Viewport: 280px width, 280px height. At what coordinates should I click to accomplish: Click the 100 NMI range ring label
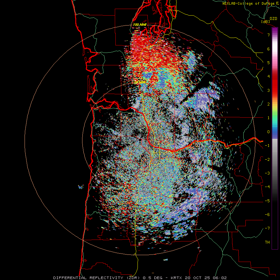140,25
